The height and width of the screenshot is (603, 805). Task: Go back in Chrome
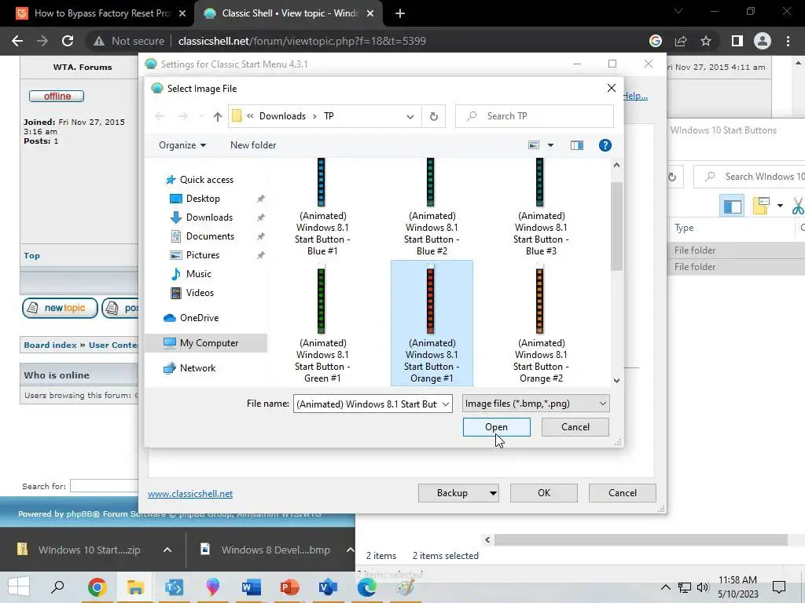pyautogui.click(x=17, y=41)
